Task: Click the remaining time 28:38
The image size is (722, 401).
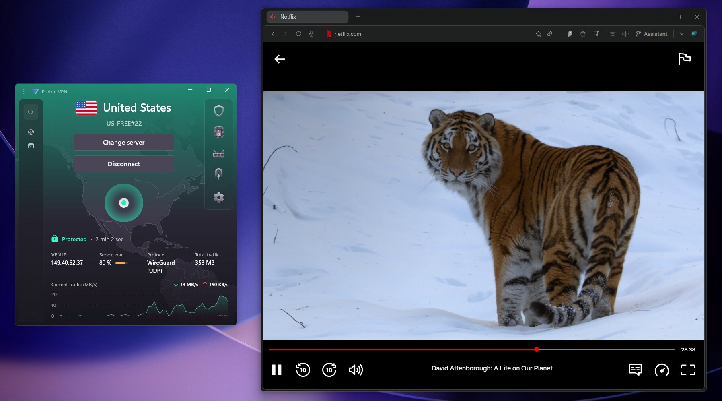Action: [688, 349]
